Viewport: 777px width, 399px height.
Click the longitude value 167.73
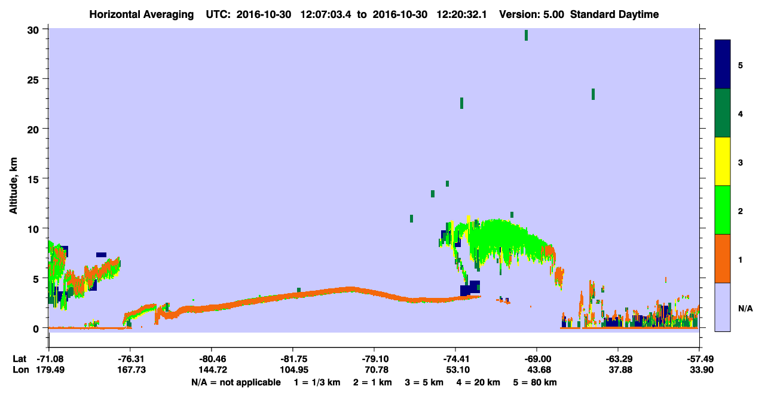point(130,370)
